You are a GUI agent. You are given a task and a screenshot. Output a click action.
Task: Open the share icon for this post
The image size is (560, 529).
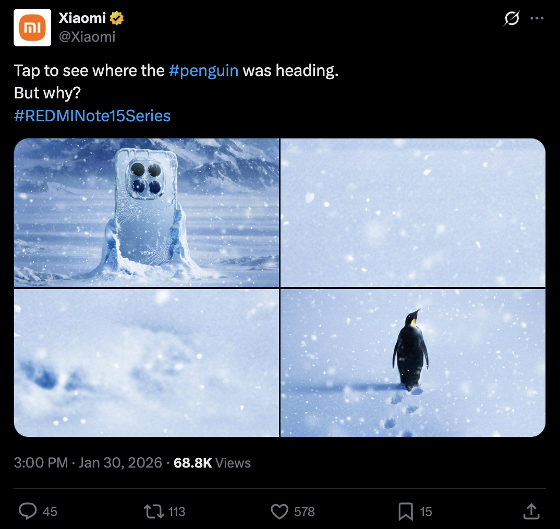pos(531,511)
